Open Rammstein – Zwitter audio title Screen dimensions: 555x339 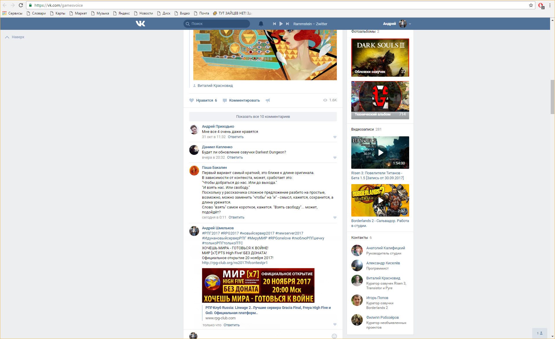310,24
